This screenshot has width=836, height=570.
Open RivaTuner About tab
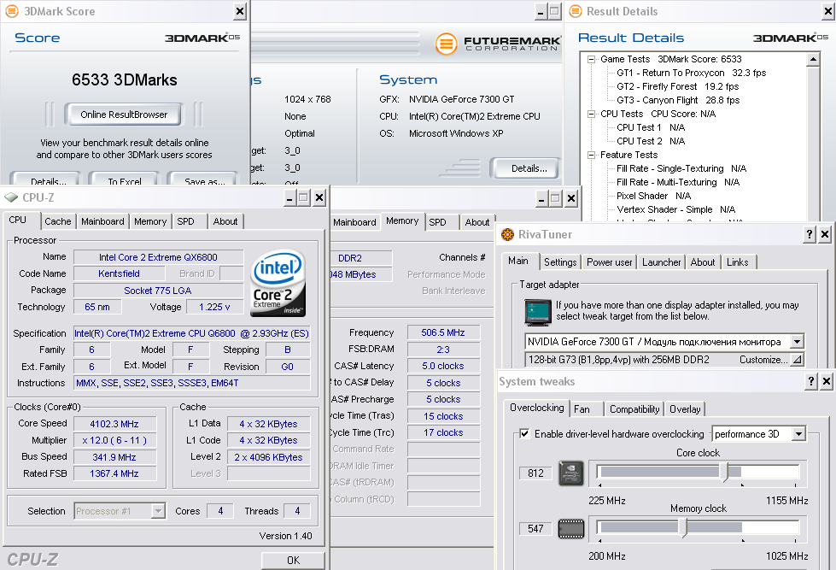(703, 262)
